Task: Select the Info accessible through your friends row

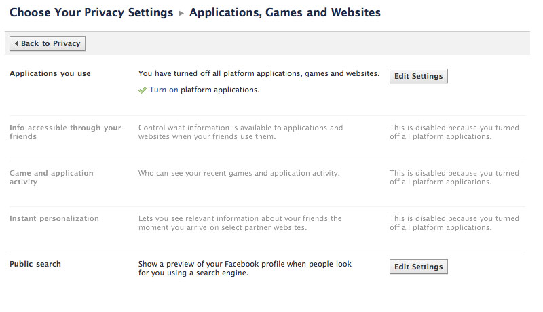Action: point(267,132)
